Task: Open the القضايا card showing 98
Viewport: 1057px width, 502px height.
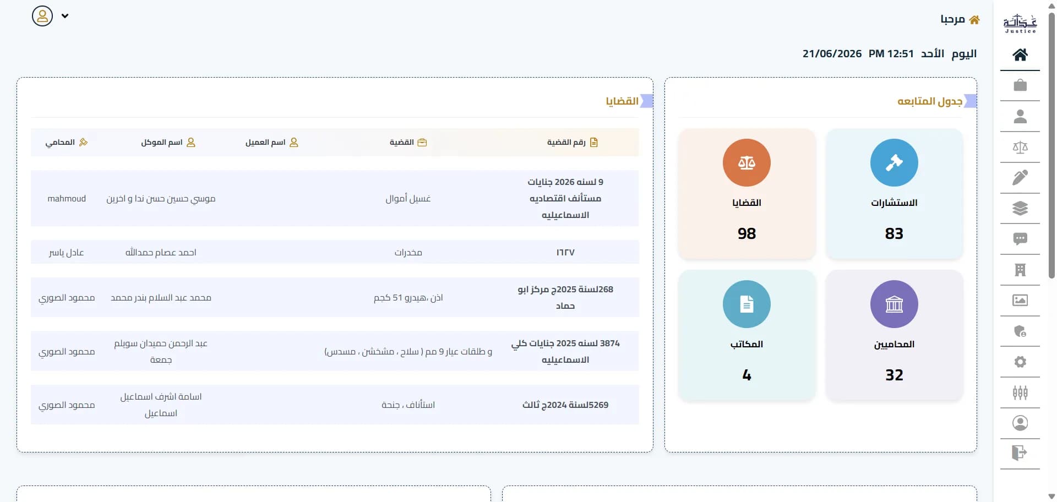Action: point(747,194)
